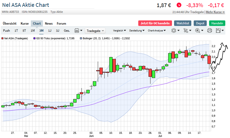Viewport: 230px width, 138px height.
Task: Add the stock to Watchlist
Action: pos(183,23)
